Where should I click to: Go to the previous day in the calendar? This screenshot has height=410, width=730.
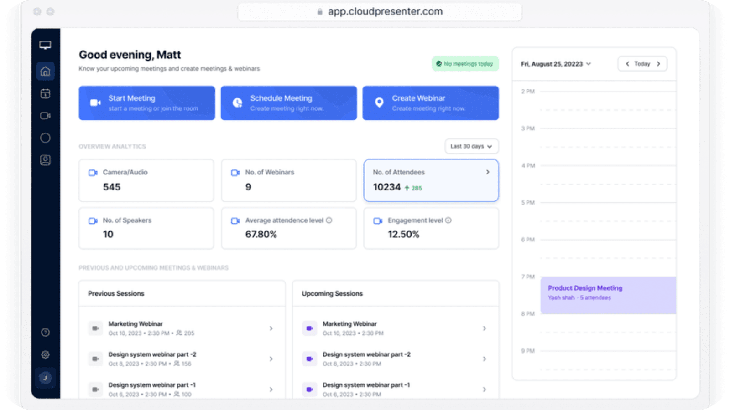(x=627, y=64)
